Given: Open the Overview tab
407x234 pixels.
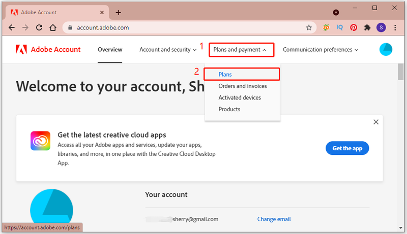Looking at the screenshot, I should 110,50.
